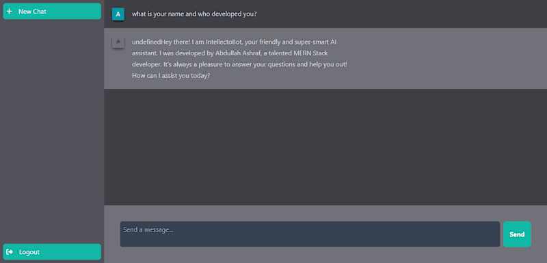
Task: Submit the message with the Send button
Action: 517,234
